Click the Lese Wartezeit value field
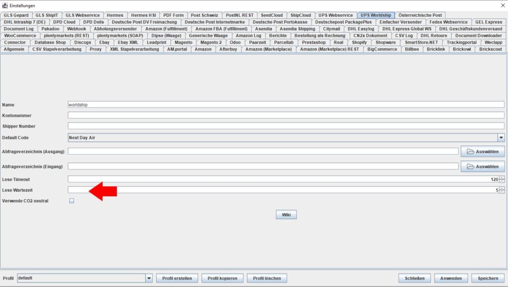Image resolution: width=508 pixels, height=287 pixels. (x=283, y=190)
